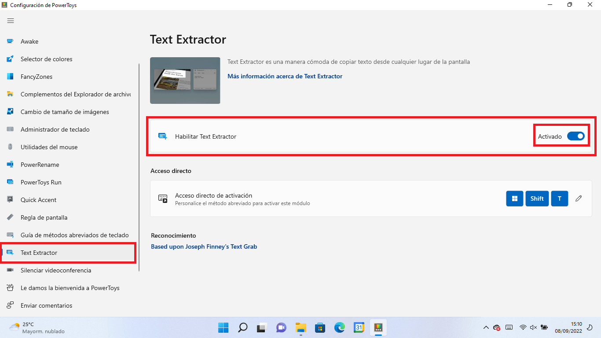Open the weather widget on taskbar
Screen dimensions: 601x338
click(37, 327)
